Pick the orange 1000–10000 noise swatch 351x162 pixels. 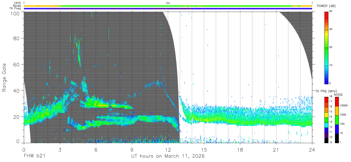[x=336, y=111]
